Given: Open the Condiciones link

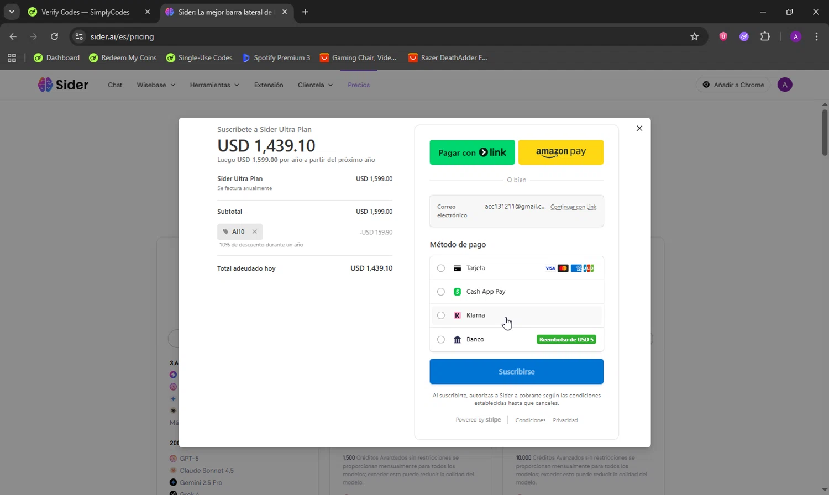Looking at the screenshot, I should (531, 420).
